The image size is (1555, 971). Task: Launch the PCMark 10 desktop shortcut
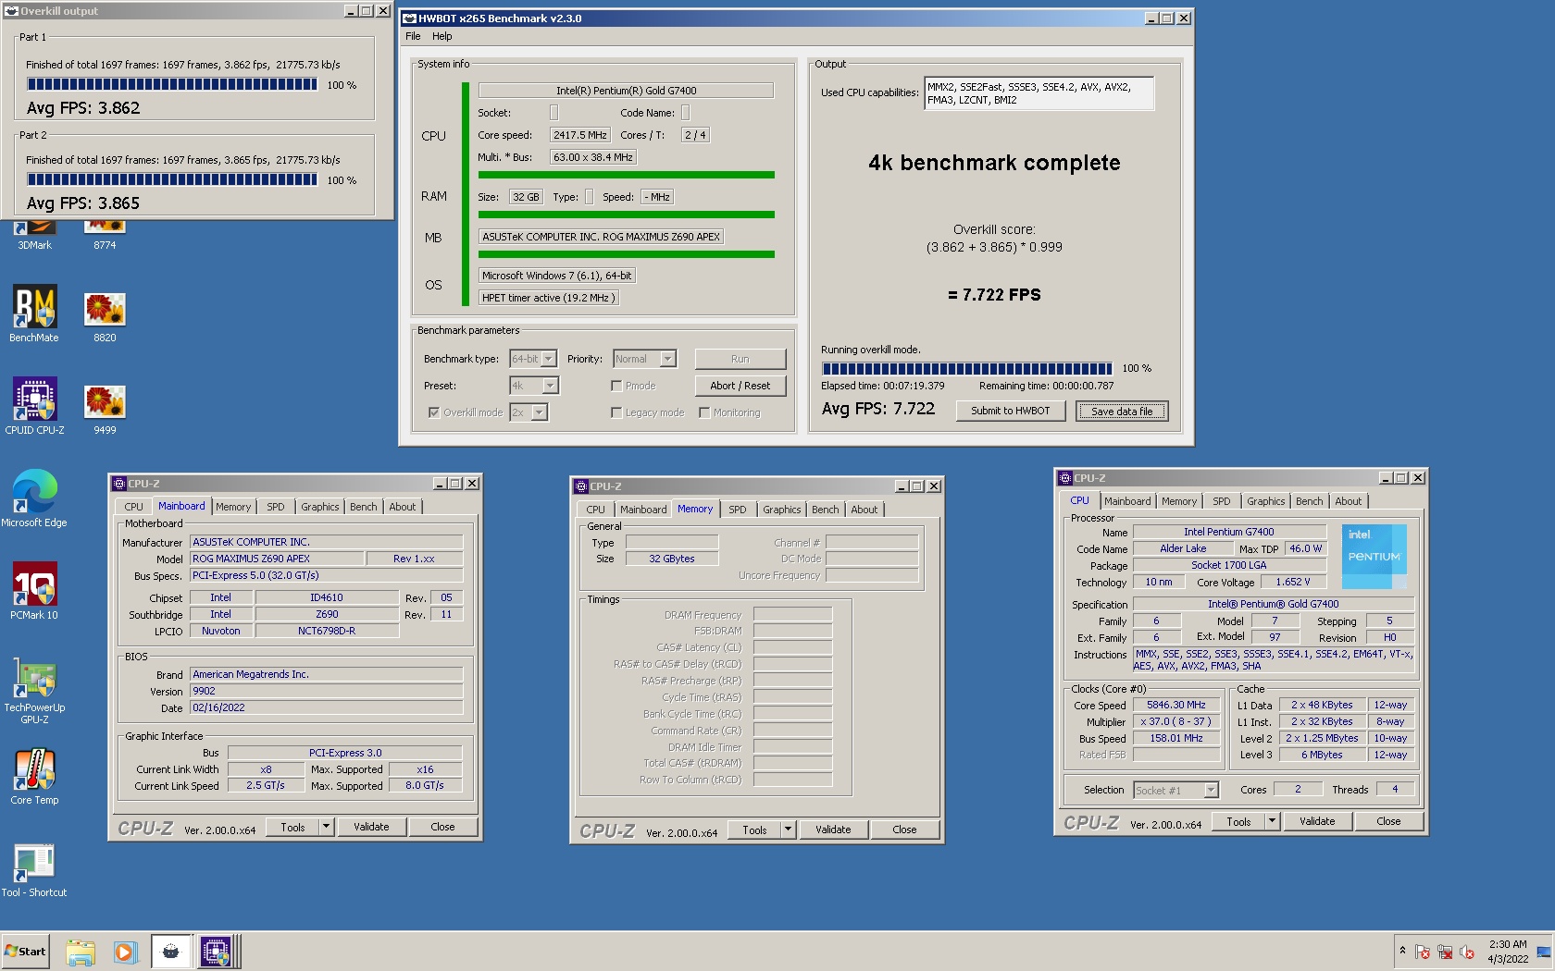[x=34, y=591]
